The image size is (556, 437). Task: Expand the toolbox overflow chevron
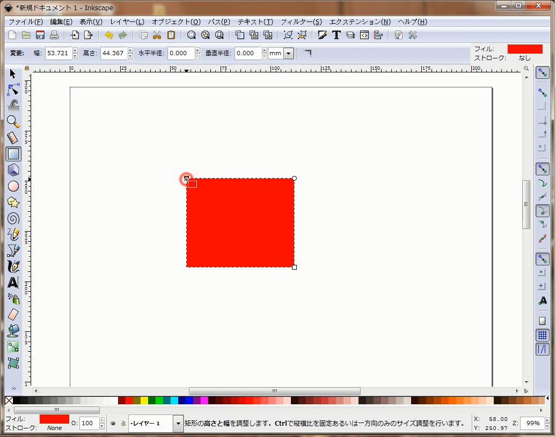click(x=13, y=388)
